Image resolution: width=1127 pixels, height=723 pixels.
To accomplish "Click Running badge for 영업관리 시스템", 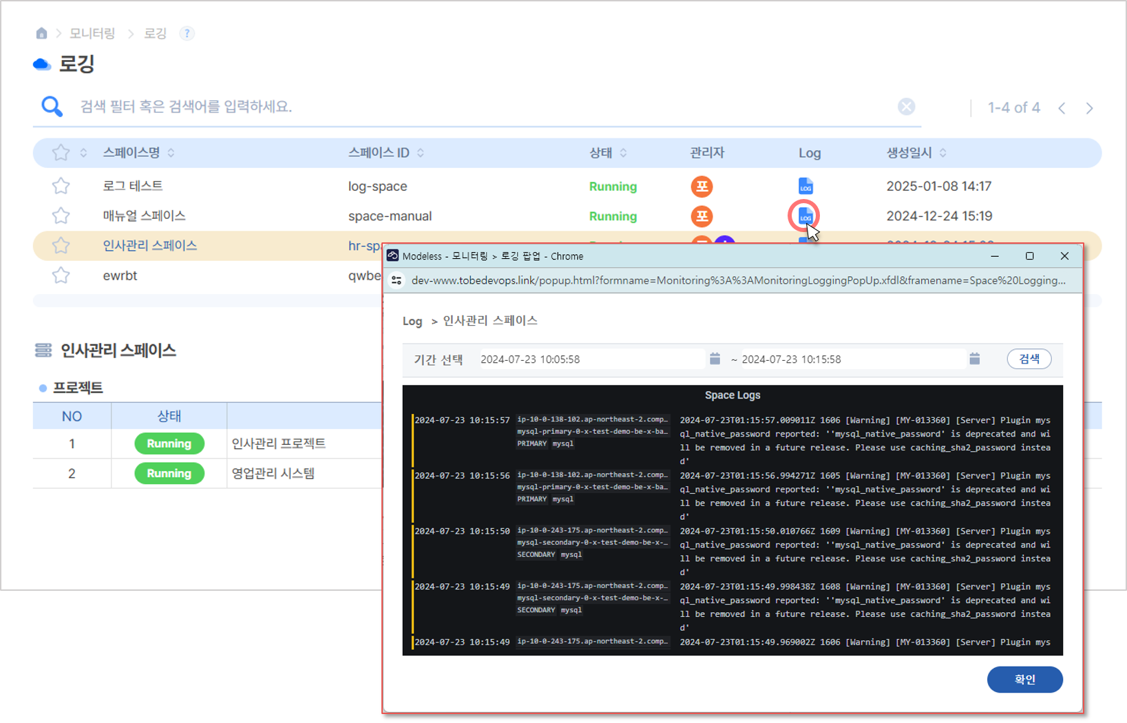I will (x=169, y=473).
